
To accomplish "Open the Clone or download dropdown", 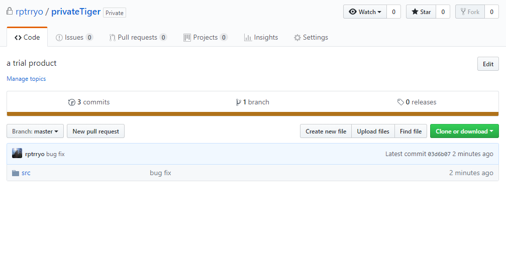I will coord(464,131).
